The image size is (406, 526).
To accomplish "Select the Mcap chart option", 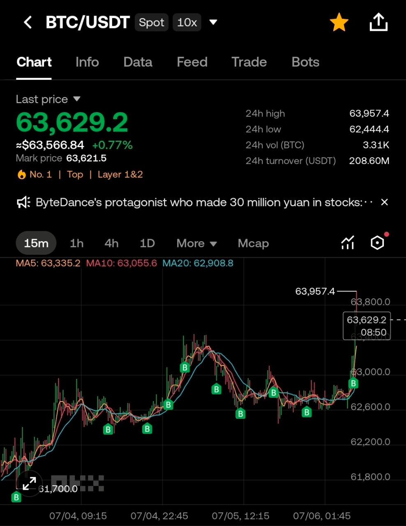I will (253, 243).
